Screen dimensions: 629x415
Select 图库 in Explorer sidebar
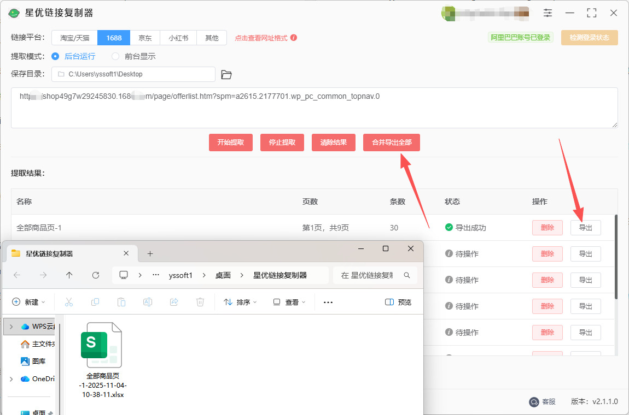click(x=33, y=361)
